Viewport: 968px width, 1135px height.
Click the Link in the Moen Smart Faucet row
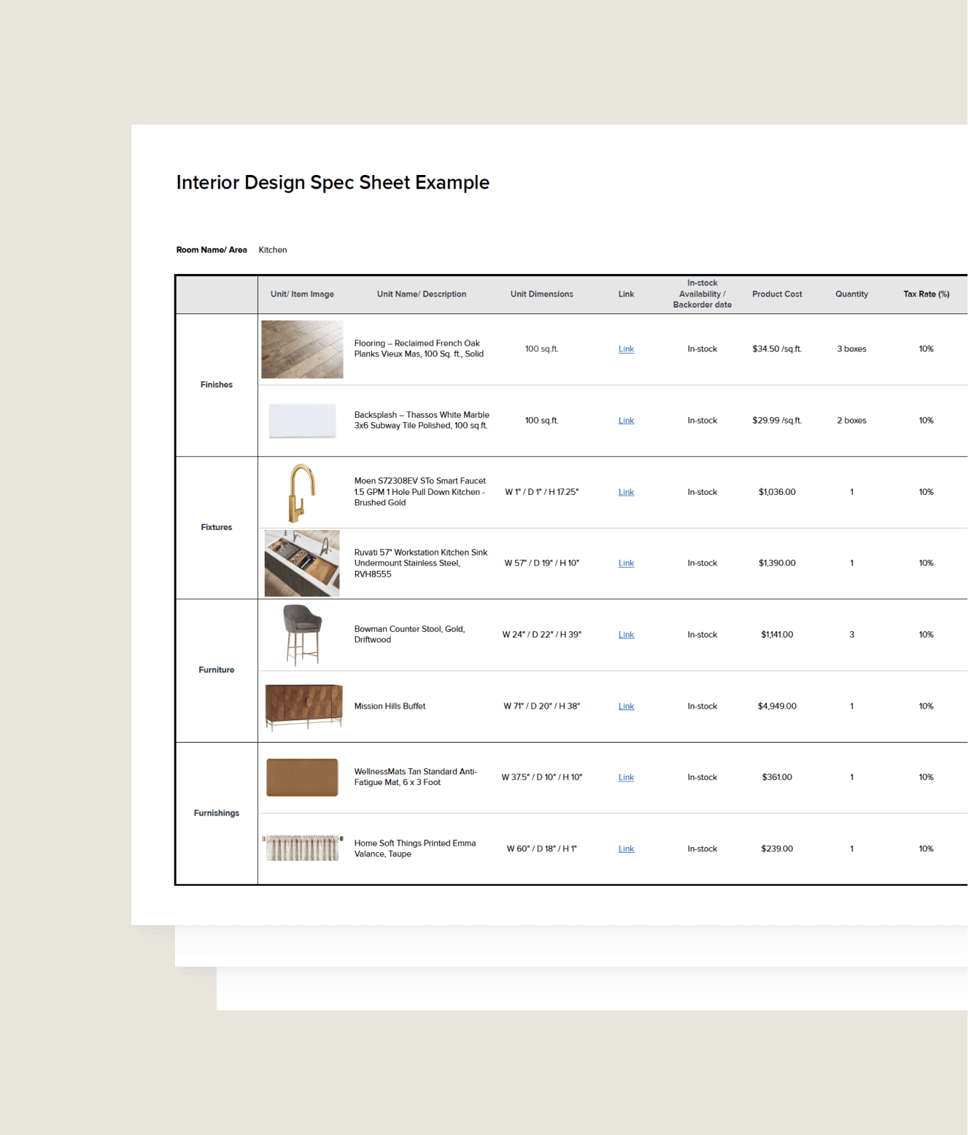(626, 492)
